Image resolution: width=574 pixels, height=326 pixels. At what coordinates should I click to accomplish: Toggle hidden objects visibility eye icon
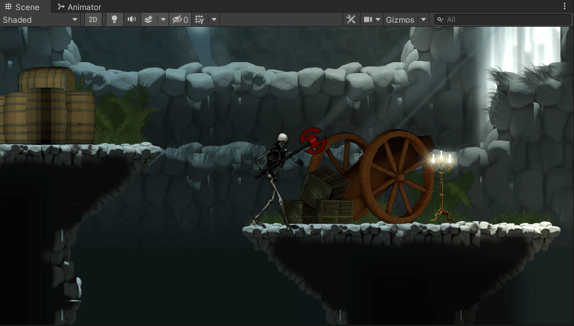tap(180, 20)
